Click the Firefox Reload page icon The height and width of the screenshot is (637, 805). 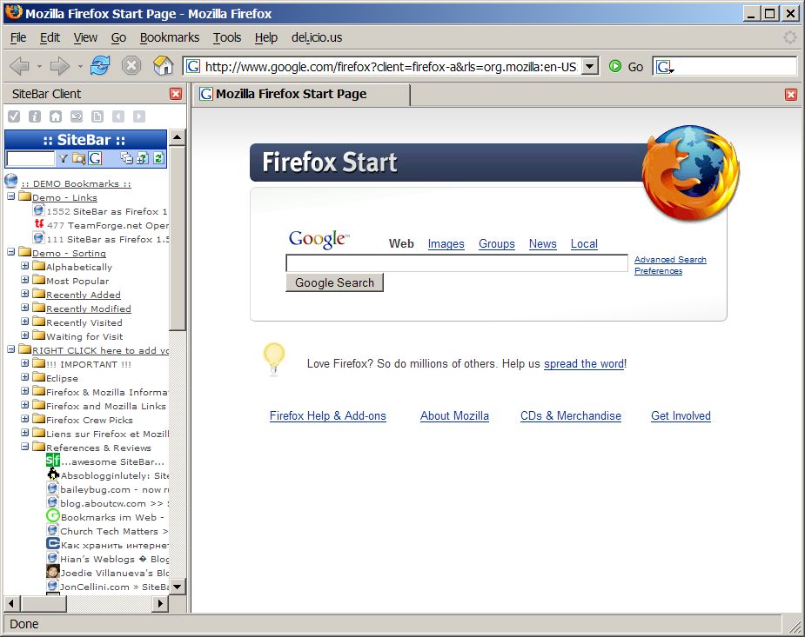tap(99, 65)
